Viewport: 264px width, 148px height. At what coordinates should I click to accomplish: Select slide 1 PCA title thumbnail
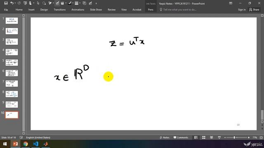[12, 21]
